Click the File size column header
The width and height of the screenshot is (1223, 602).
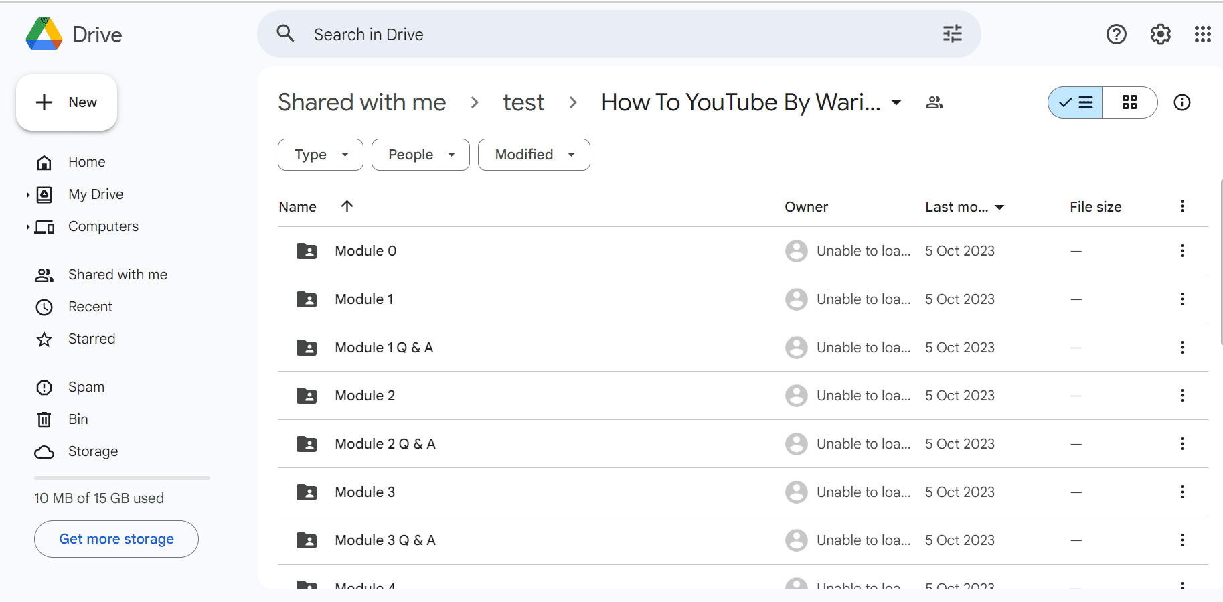(x=1095, y=207)
